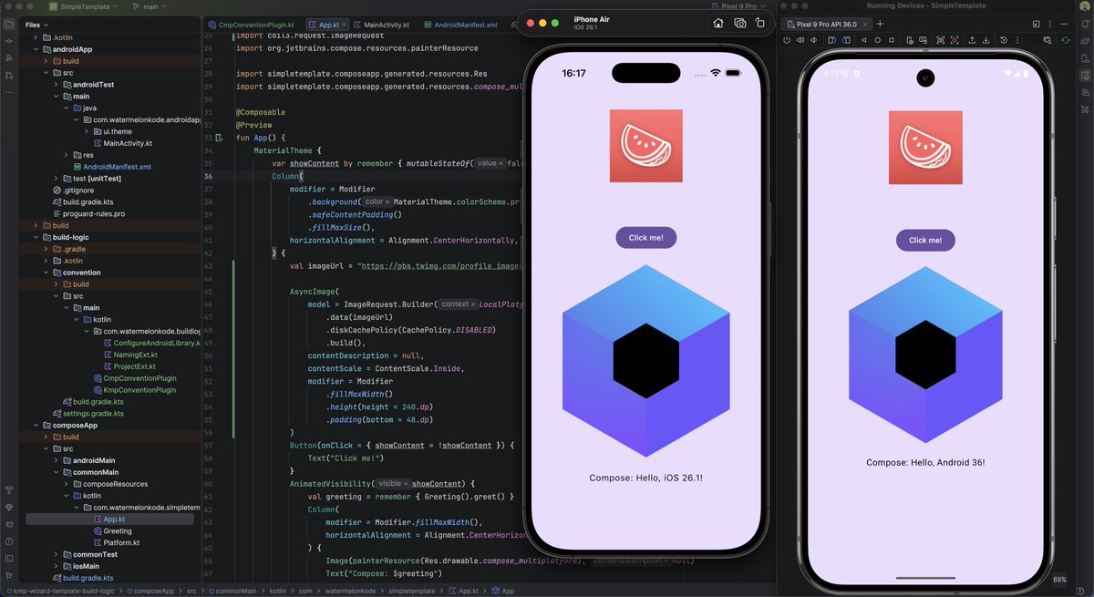This screenshot has width=1094, height=597.
Task: Take emulator screenshot with camera frame icon
Action: click(940, 40)
